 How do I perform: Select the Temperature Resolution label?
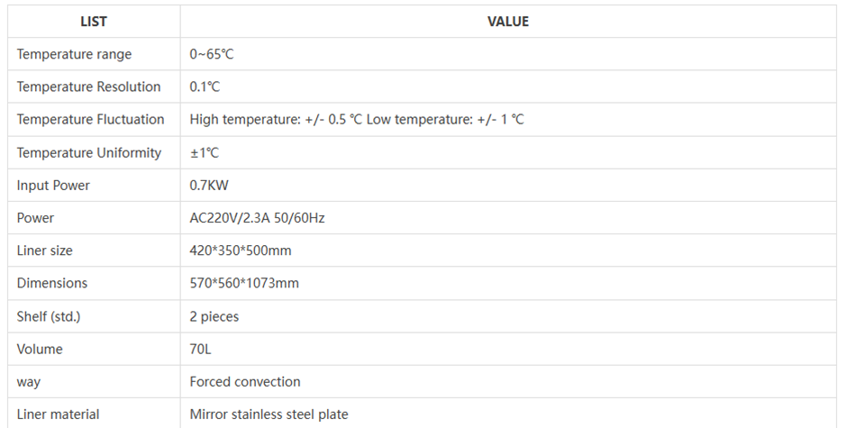pyautogui.click(x=88, y=87)
